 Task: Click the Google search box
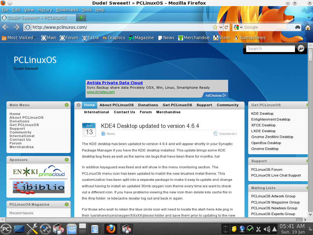268,27
